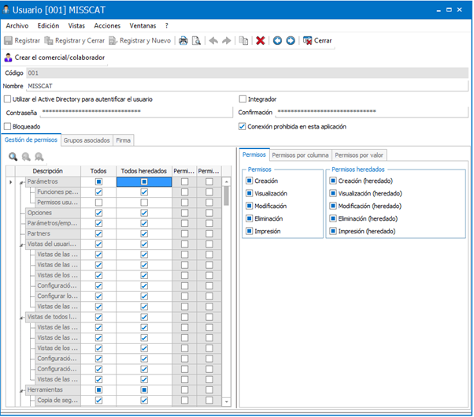Click the undo arrow icon

tap(213, 40)
